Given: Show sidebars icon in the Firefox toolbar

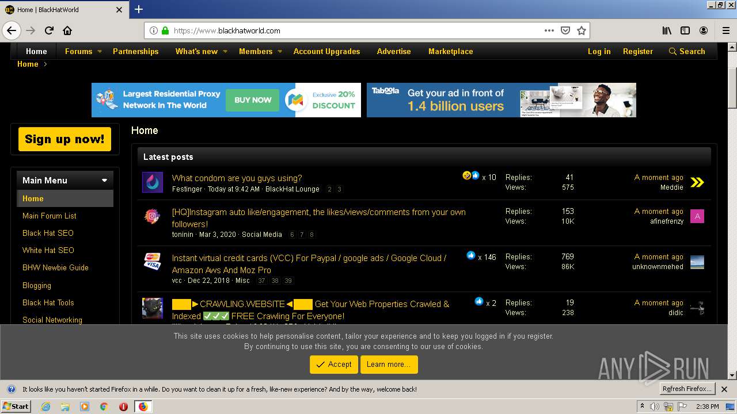Looking at the screenshot, I should [x=685, y=30].
